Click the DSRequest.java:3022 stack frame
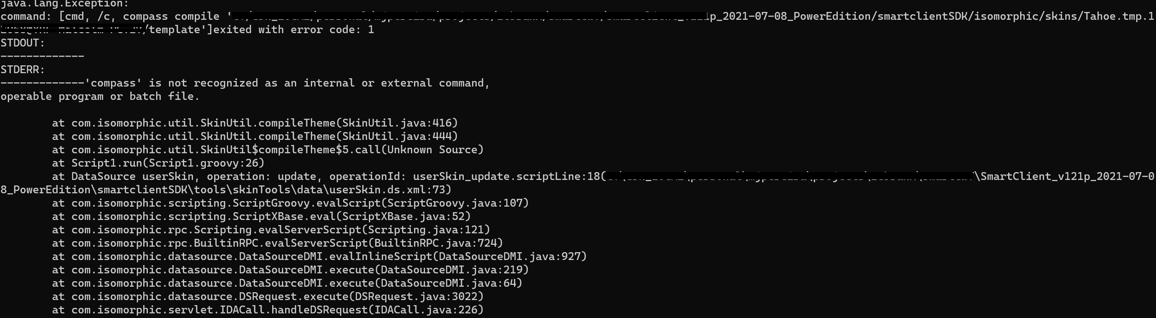 (x=268, y=297)
